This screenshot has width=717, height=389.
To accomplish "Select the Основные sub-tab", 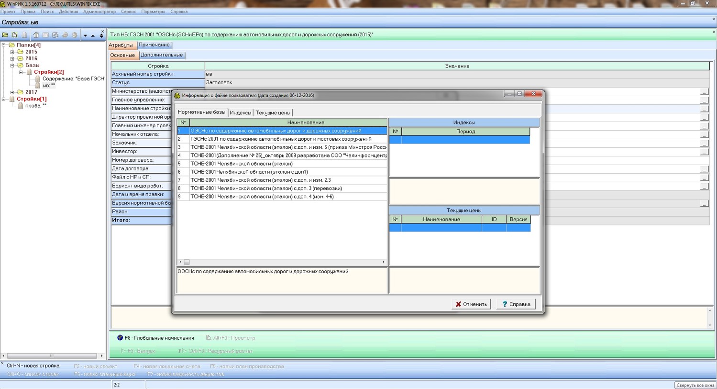I will (123, 55).
